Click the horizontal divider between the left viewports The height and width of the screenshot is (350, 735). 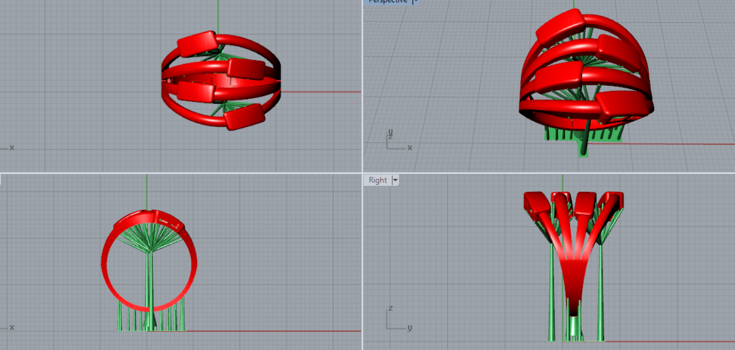[x=180, y=173]
